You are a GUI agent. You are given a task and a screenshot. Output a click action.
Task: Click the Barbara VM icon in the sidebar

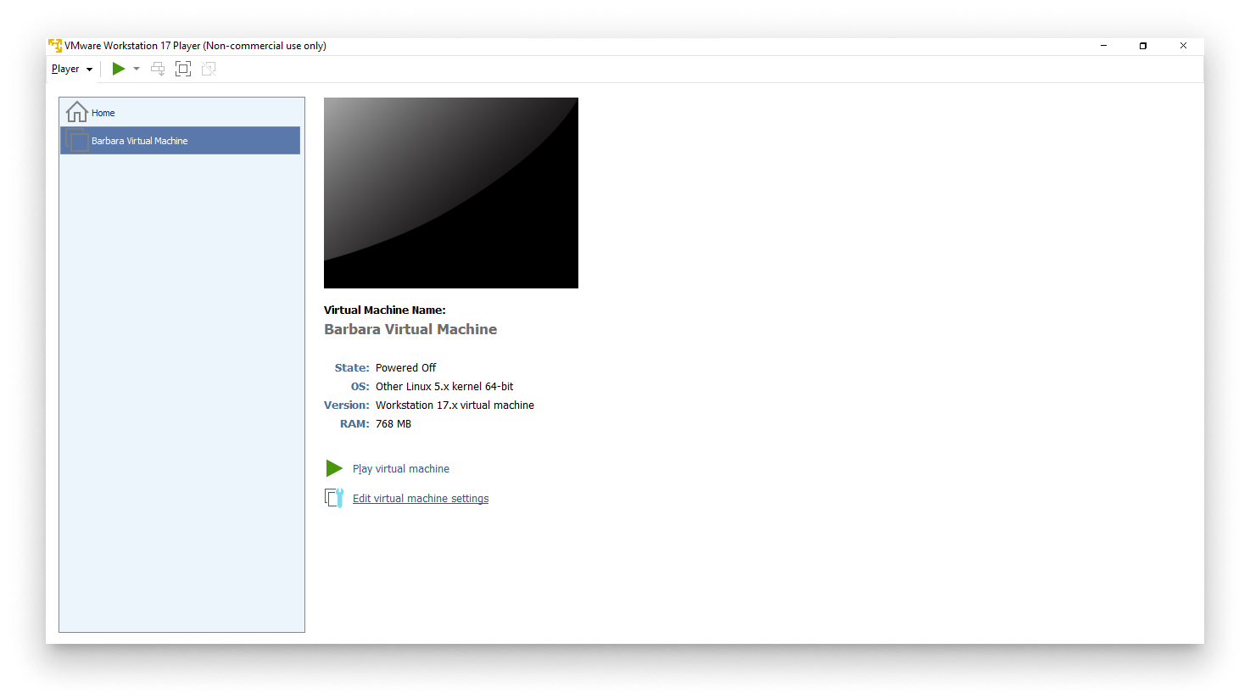[77, 141]
